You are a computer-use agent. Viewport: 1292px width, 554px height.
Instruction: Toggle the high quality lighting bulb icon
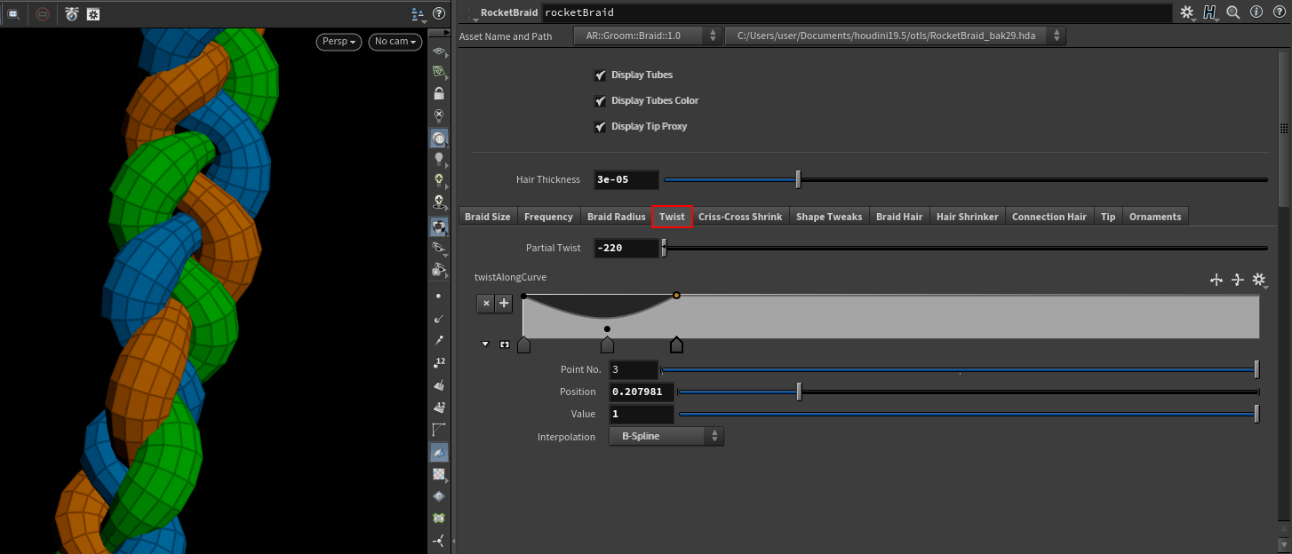439,180
